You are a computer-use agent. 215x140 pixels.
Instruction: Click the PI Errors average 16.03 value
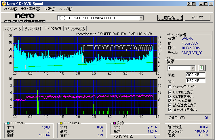pyautogui.click(x=46, y=127)
